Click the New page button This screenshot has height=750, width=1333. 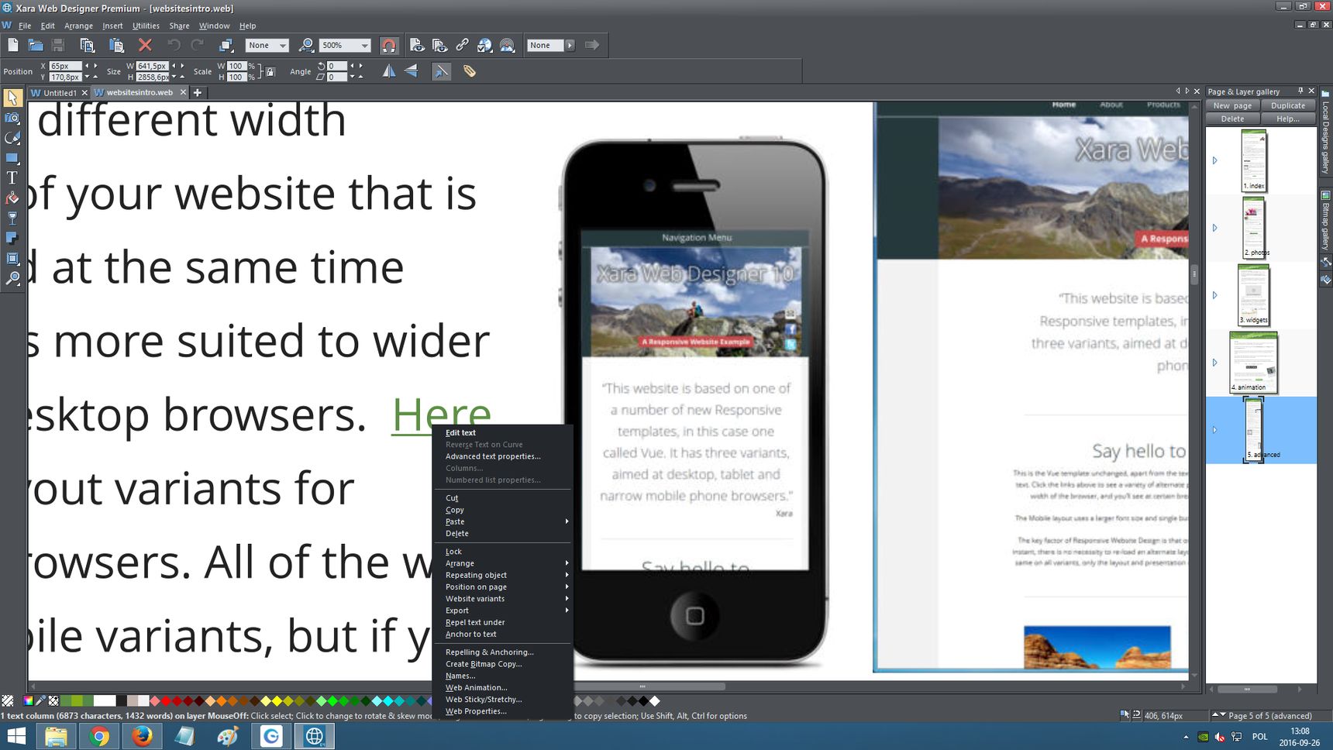pyautogui.click(x=1232, y=105)
